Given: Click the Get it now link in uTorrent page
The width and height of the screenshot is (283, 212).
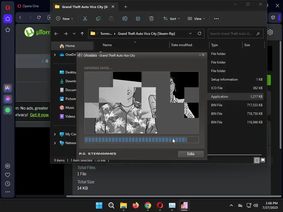Looking at the screenshot, I should (39, 115).
